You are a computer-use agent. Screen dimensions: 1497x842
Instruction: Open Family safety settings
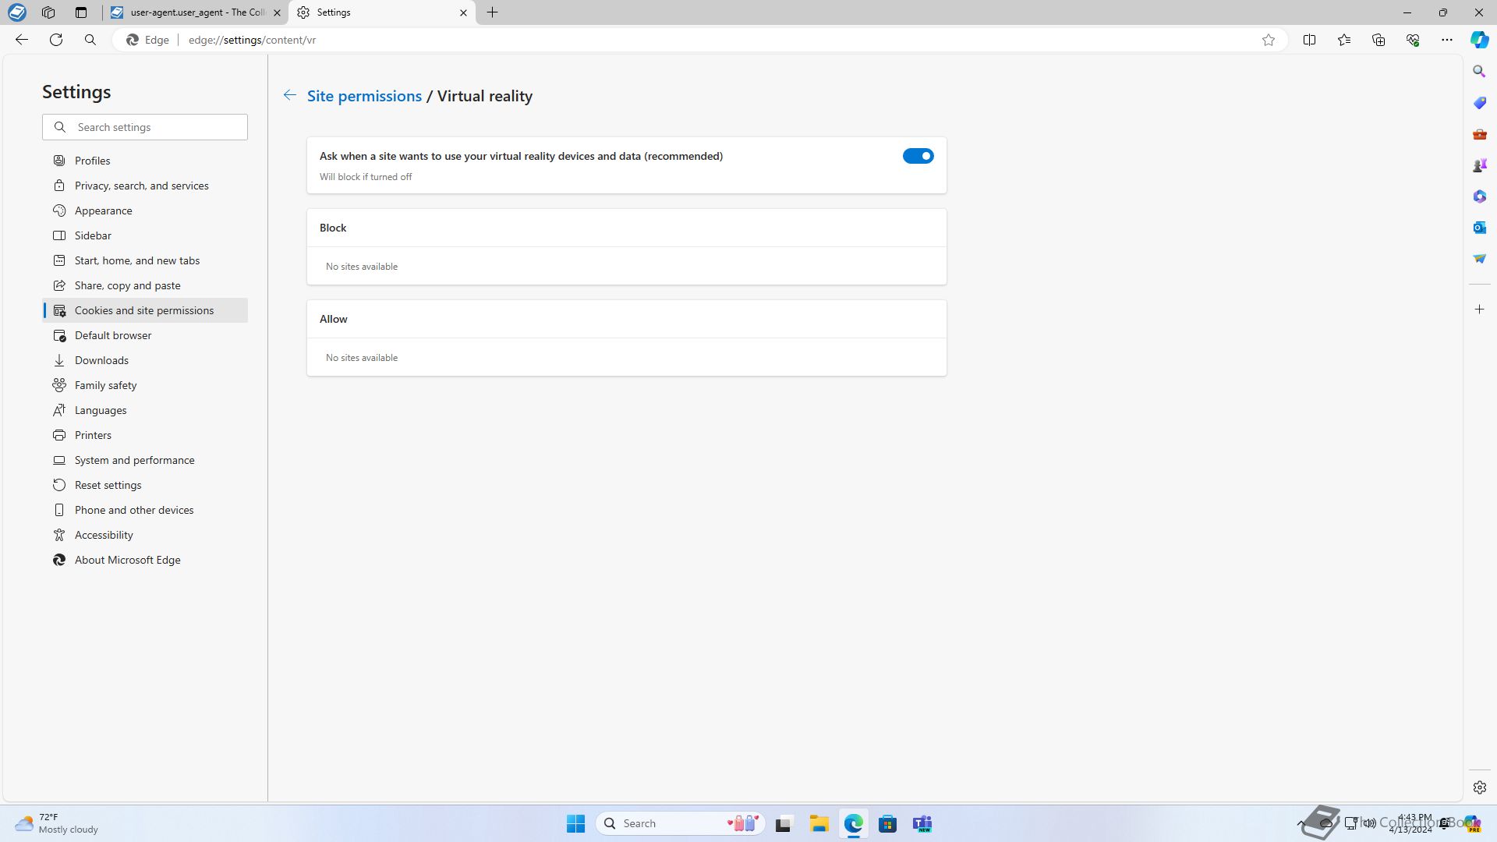(x=145, y=385)
